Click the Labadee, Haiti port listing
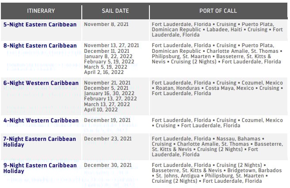Screen dimensions: 290x188 click(224, 29)
